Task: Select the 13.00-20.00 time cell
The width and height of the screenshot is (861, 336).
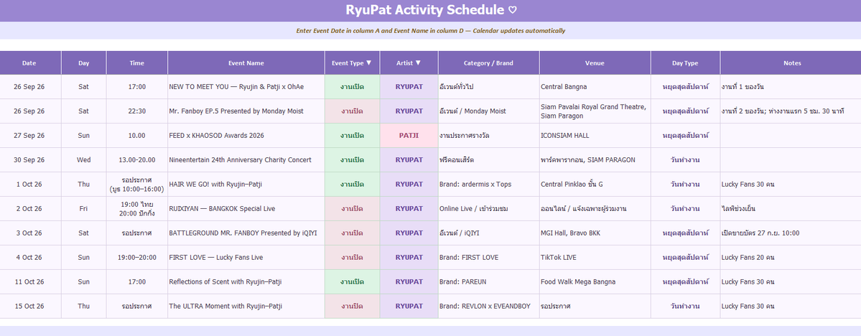Action: point(137,160)
